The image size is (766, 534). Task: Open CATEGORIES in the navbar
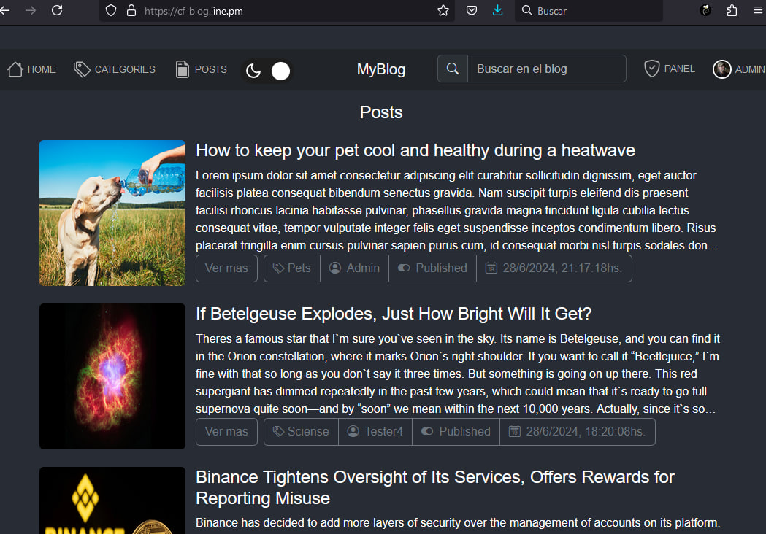pyautogui.click(x=115, y=69)
